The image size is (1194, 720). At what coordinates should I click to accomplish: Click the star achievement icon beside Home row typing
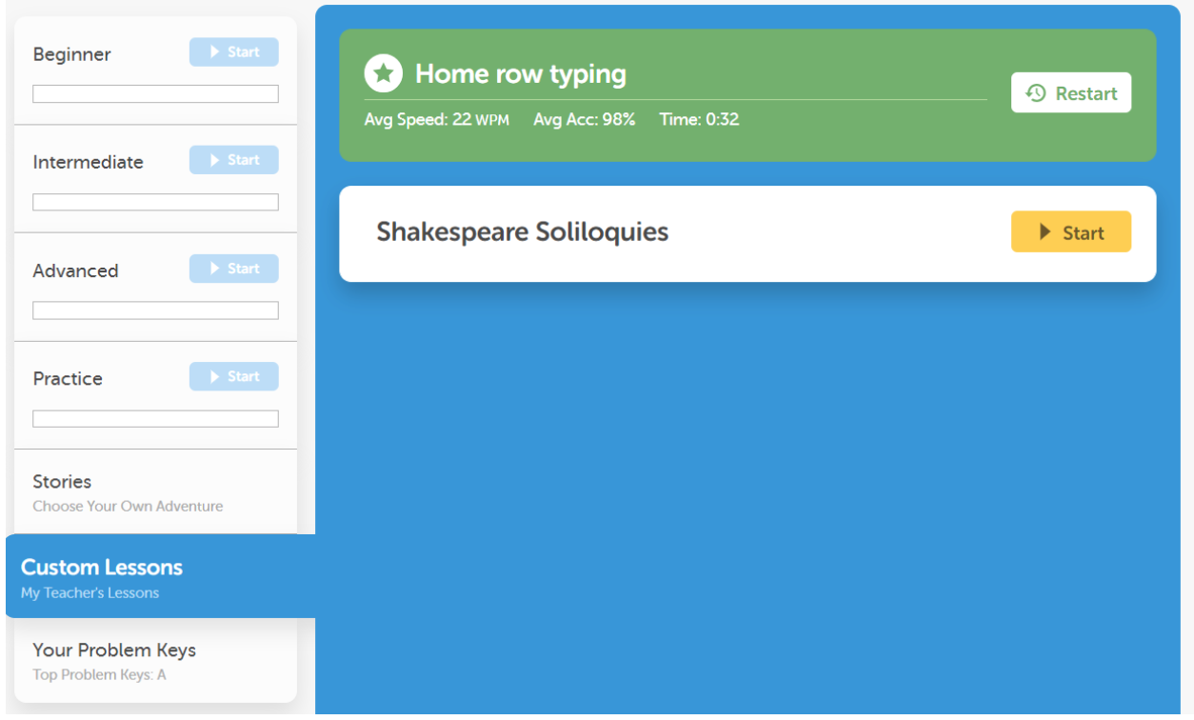click(383, 72)
